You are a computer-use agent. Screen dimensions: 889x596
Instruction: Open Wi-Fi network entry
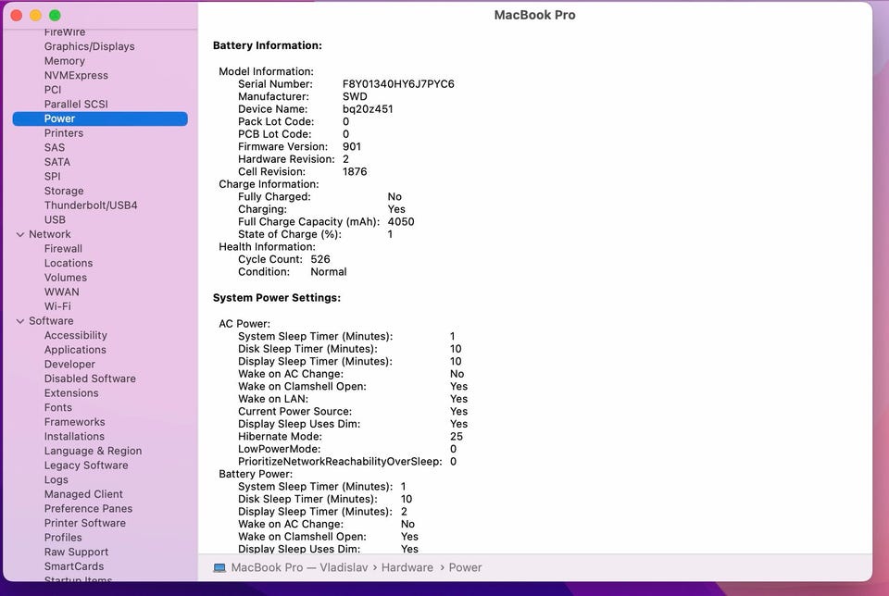point(57,306)
